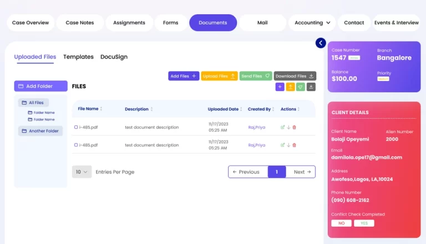
Task: Collapse the side panel with the blue chevron
Action: point(321,43)
